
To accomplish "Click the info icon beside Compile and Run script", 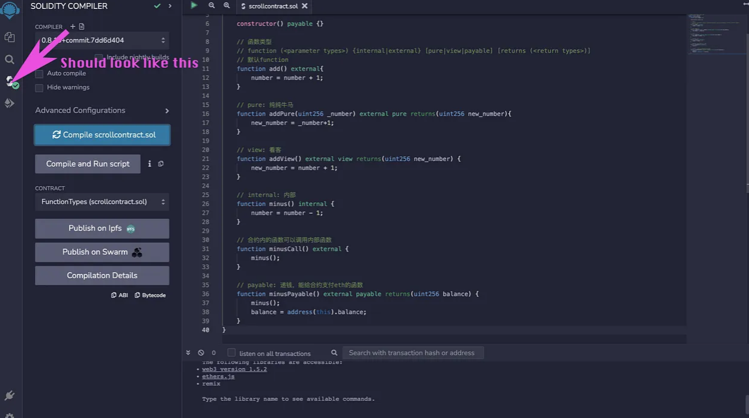I will coord(150,163).
